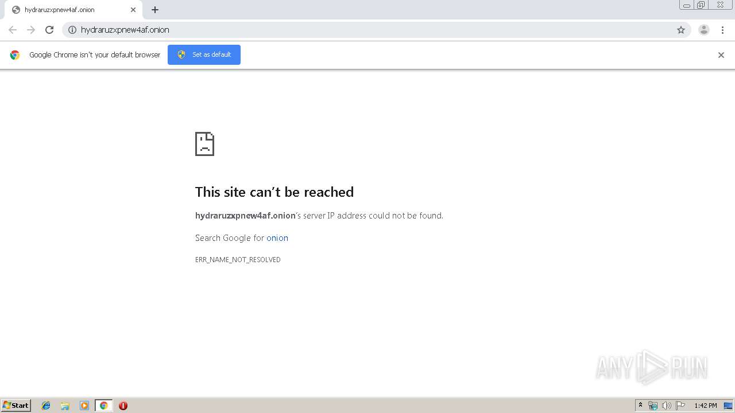Click the Chrome logo in infobar
This screenshot has height=413, width=735.
pos(15,55)
